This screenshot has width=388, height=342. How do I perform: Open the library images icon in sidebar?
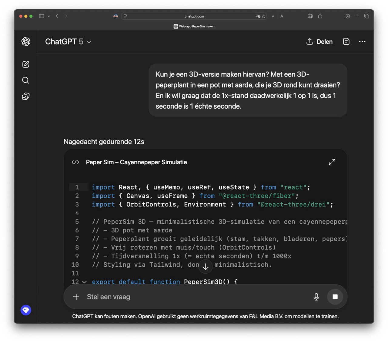(x=26, y=97)
